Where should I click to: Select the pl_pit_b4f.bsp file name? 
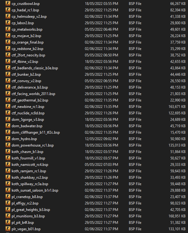tap(23, 223)
